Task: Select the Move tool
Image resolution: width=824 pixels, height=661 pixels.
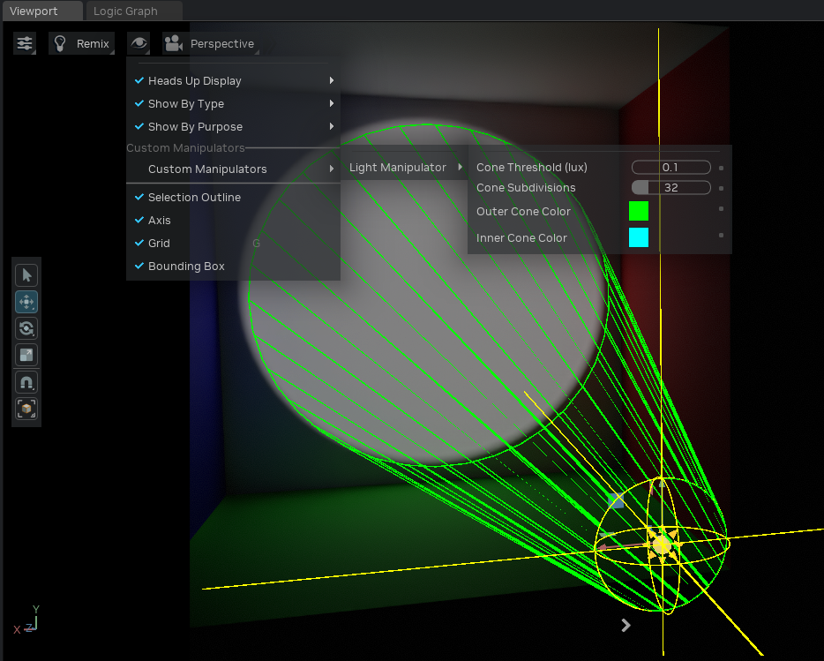Action: [x=26, y=302]
